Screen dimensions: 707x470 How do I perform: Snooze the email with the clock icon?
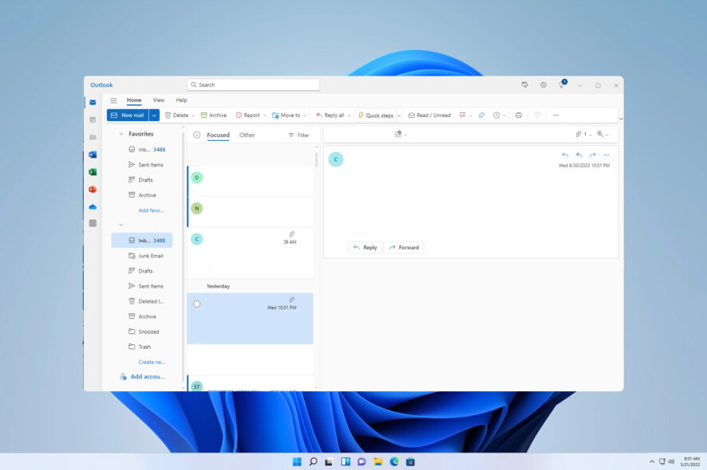(x=496, y=115)
